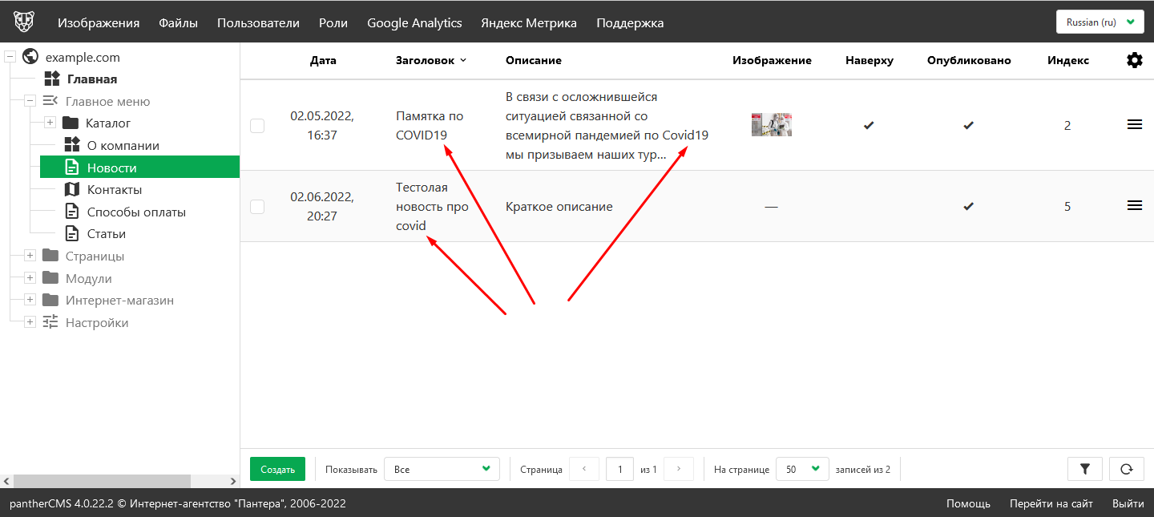Screen dimensions: 1154x517
Task: Click the green Создать button
Action: pyautogui.click(x=277, y=469)
